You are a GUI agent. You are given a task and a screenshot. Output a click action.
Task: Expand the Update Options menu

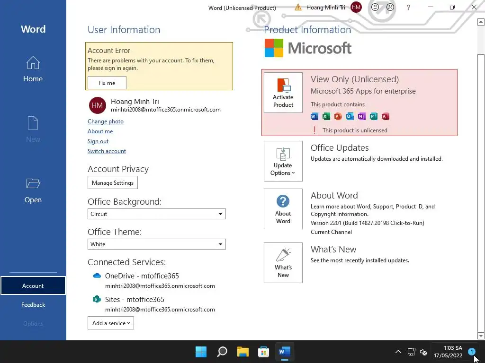pos(283,161)
